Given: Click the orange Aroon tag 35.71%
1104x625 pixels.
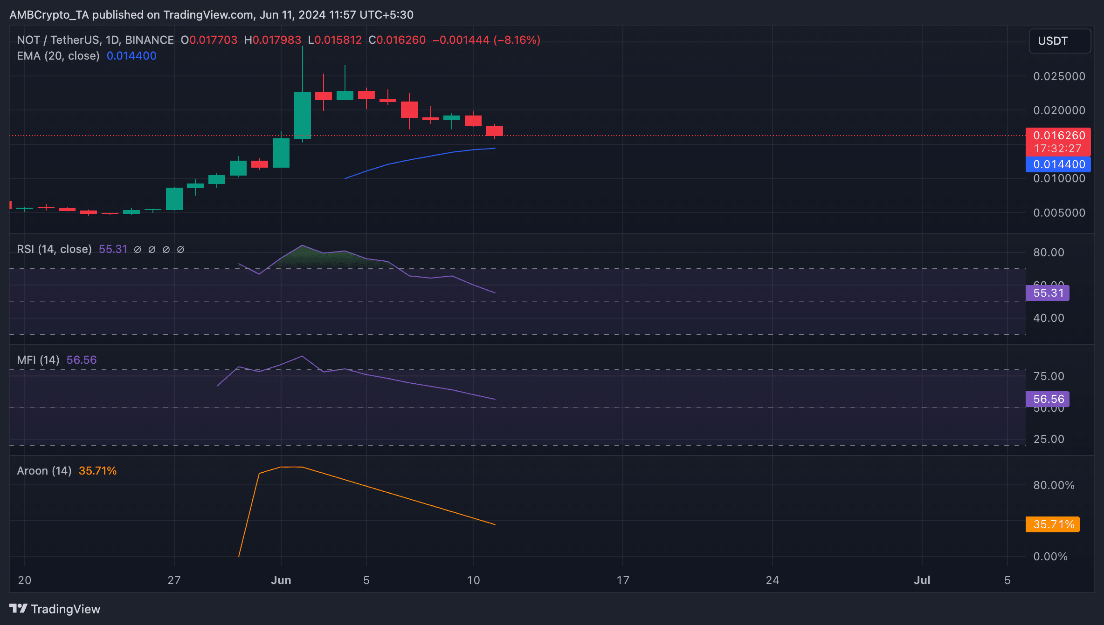Looking at the screenshot, I should [x=1053, y=524].
